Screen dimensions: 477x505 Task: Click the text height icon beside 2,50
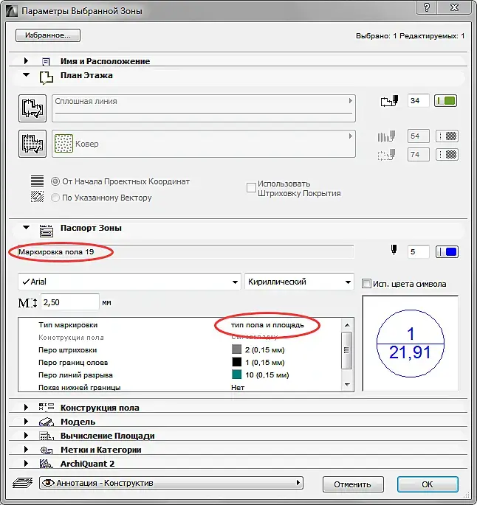[28, 303]
